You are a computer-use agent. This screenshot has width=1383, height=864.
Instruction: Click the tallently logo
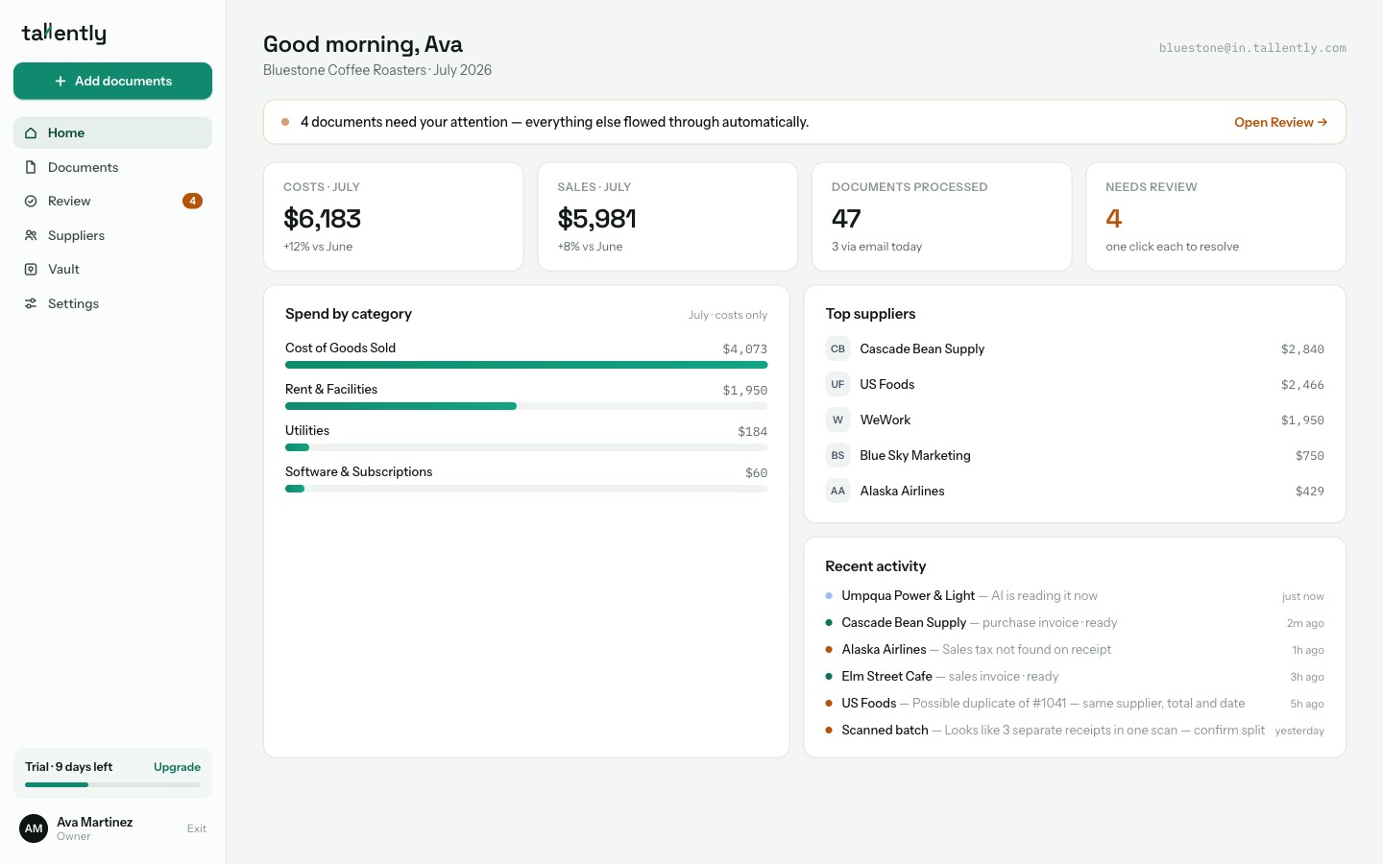pyautogui.click(x=64, y=34)
